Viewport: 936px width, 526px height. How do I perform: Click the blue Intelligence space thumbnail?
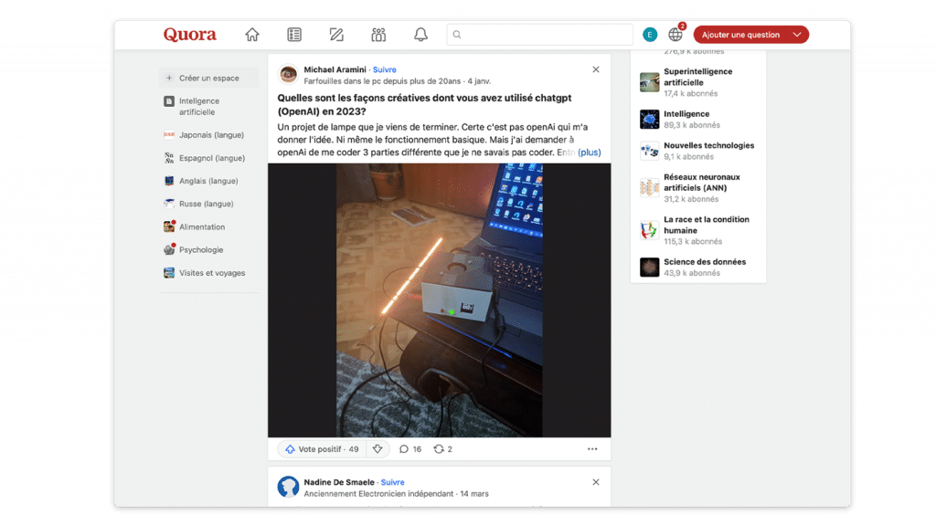[x=650, y=120]
